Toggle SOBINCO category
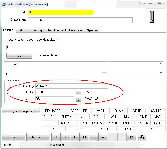This screenshot has width=167, height=149. point(67,123)
